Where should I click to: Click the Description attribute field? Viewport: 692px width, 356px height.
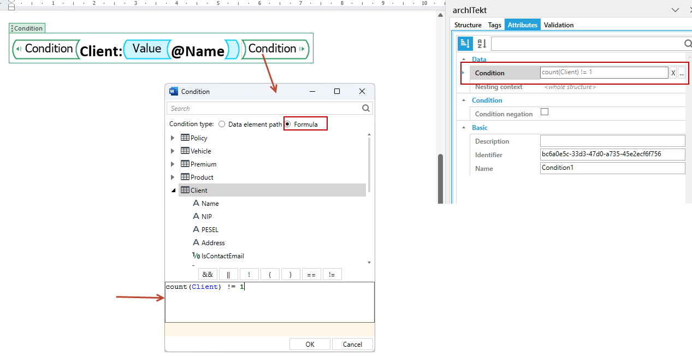pyautogui.click(x=613, y=141)
